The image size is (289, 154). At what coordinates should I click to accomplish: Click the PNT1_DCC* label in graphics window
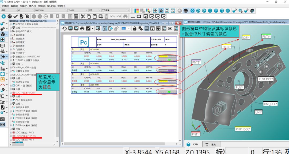click(243, 129)
